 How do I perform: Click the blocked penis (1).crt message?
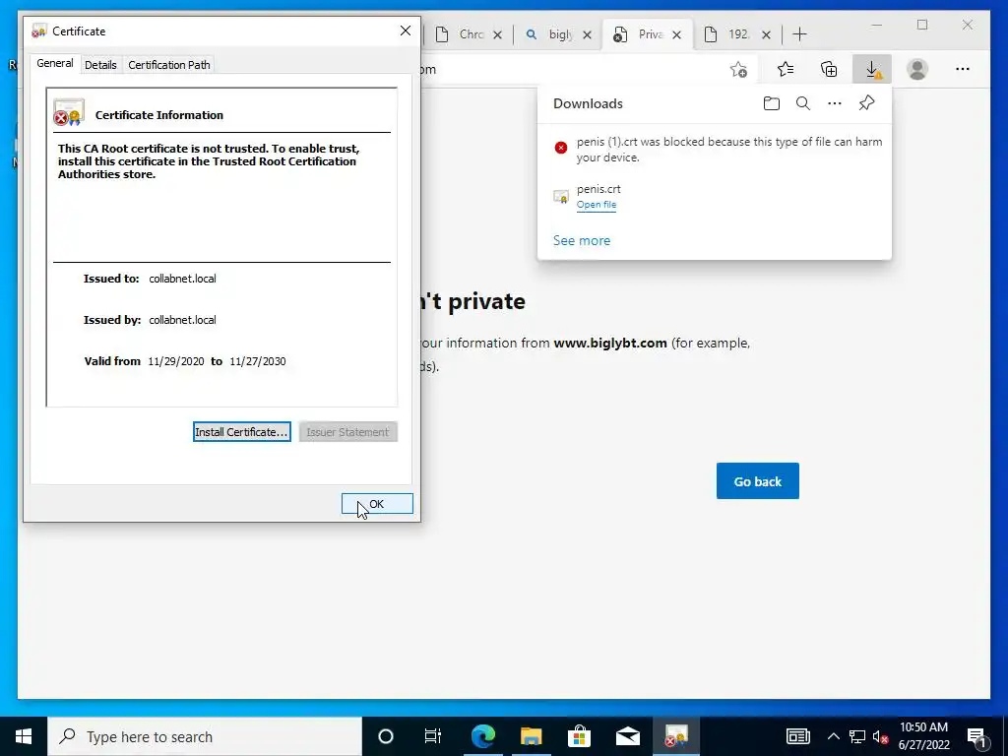pyautogui.click(x=729, y=150)
